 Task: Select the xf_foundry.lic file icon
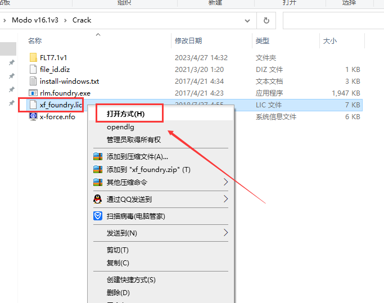pyautogui.click(x=33, y=105)
